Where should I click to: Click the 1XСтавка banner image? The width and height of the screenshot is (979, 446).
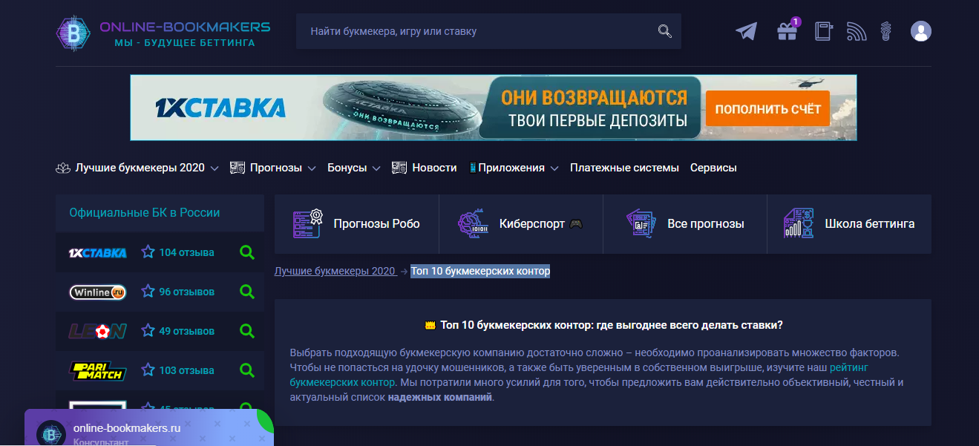coord(494,108)
